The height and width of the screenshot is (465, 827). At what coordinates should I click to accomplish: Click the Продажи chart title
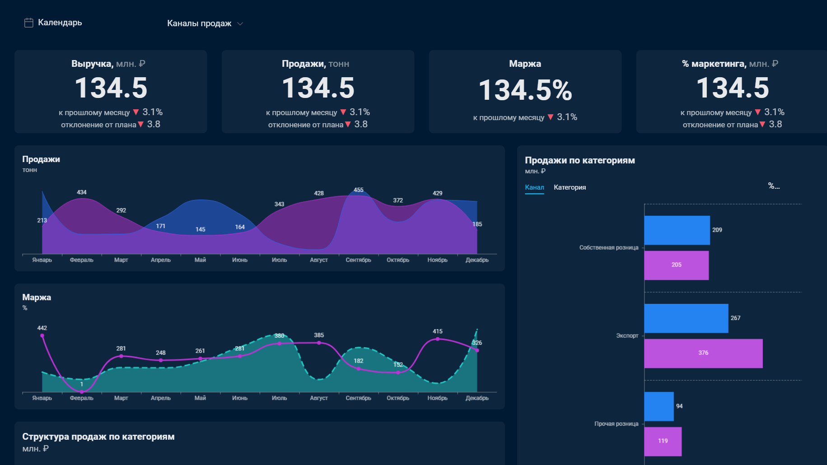click(41, 159)
